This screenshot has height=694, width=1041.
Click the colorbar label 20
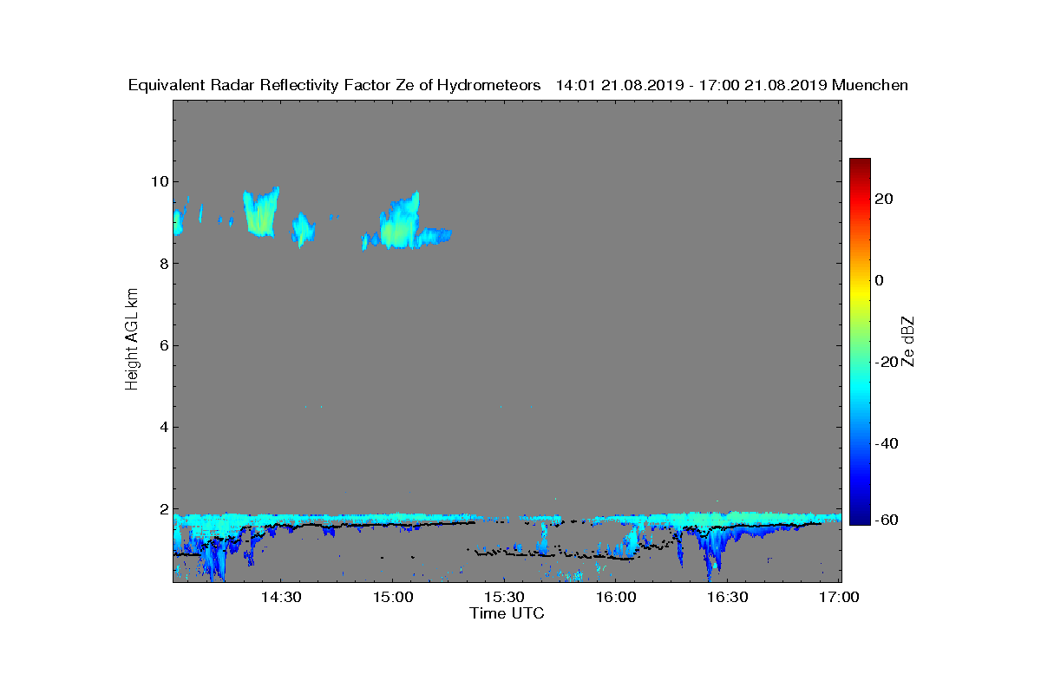click(x=884, y=199)
